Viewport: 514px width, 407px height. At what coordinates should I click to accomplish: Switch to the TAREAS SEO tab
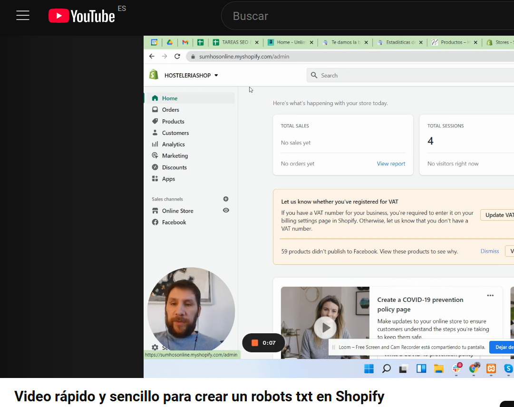pos(235,42)
